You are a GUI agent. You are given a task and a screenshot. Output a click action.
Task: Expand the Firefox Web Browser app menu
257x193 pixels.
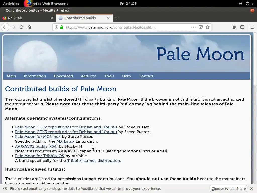(46, 4)
